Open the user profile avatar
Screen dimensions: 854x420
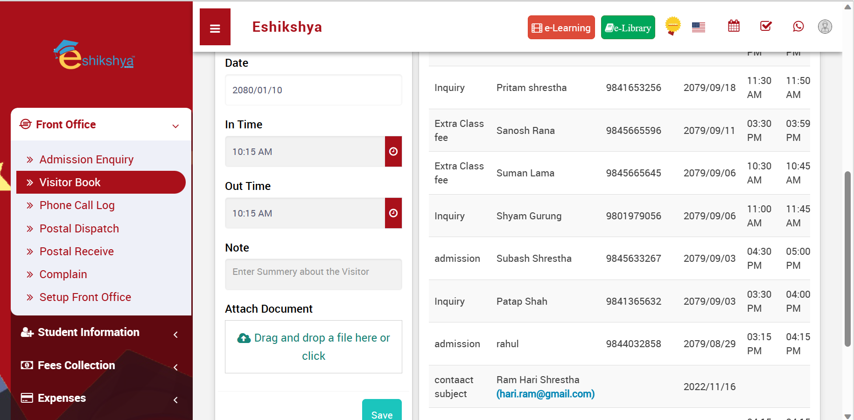[825, 27]
